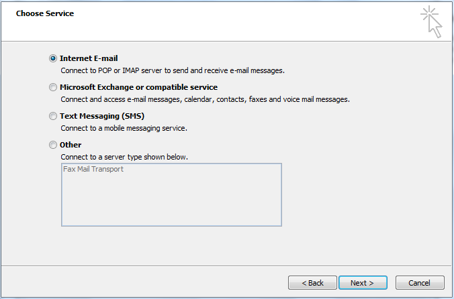
Task: Click the 'Choose Service' heading
Action: tap(45, 13)
